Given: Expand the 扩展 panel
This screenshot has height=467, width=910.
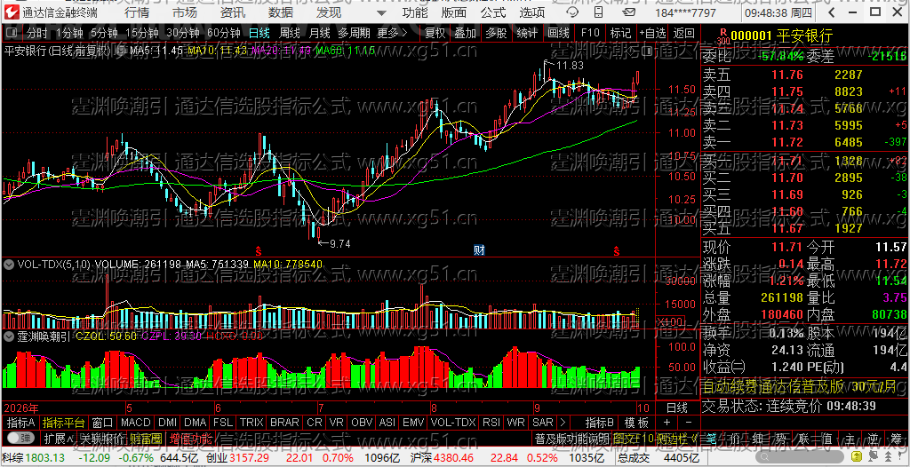Looking at the screenshot, I should pos(57,438).
